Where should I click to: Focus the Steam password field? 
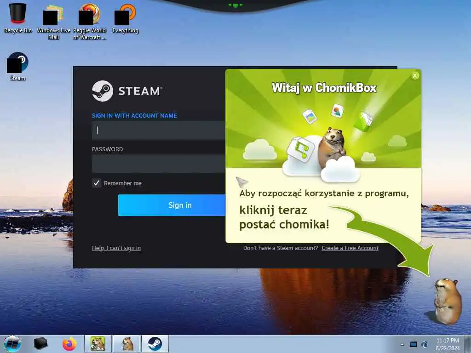tap(159, 164)
